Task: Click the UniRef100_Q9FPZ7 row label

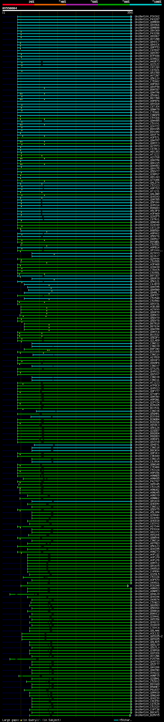Action: (x=147, y=295)
